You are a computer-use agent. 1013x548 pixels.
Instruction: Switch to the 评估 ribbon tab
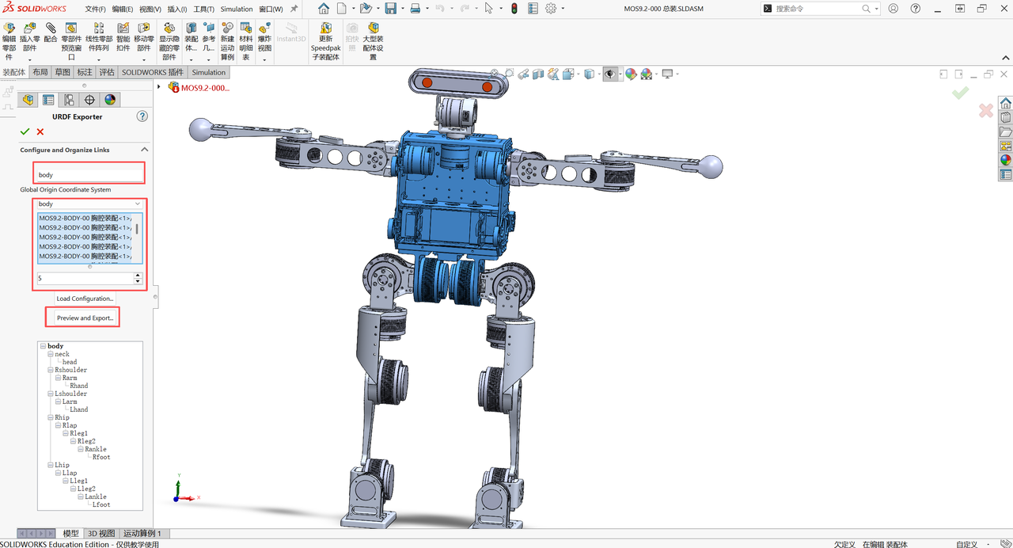point(107,72)
